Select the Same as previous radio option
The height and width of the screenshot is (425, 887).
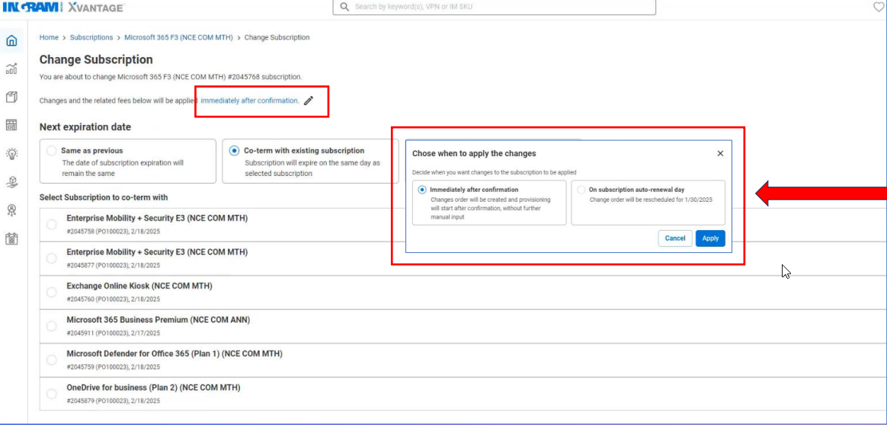pyautogui.click(x=52, y=151)
